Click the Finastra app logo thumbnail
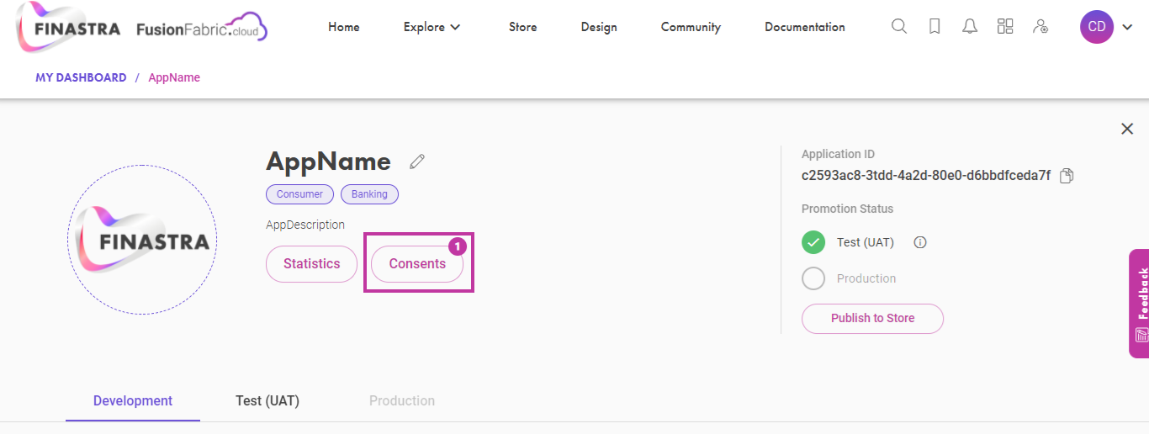 [142, 241]
